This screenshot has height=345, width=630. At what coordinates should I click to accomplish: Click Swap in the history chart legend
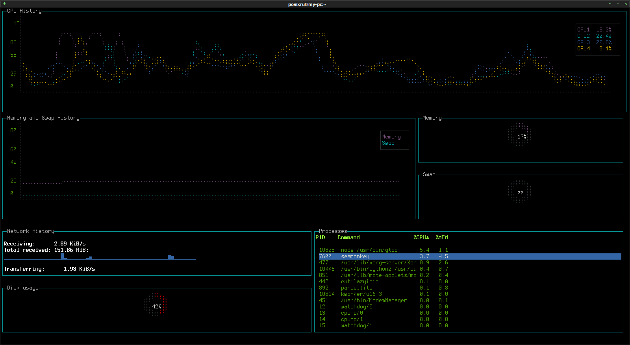coord(388,143)
